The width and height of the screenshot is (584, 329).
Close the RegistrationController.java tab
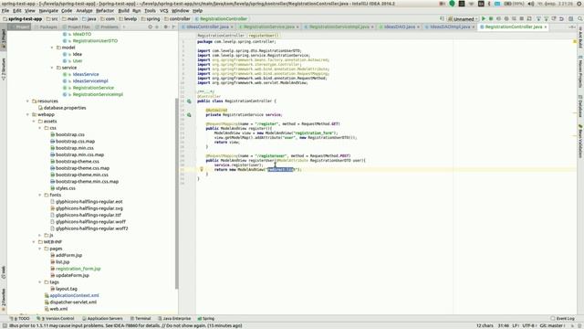pyautogui.click(x=546, y=27)
